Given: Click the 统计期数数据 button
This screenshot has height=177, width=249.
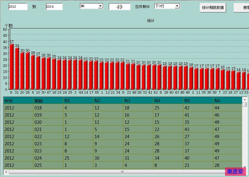Looking at the screenshot, I should coord(213,7).
